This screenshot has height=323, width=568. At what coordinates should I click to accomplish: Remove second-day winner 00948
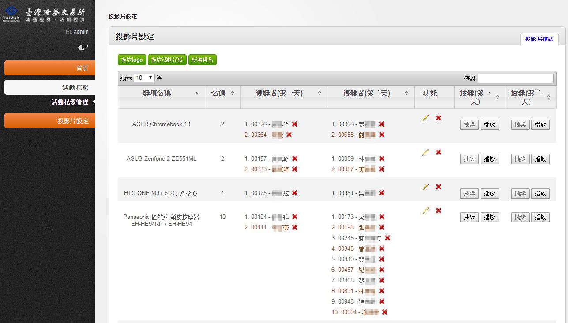click(x=382, y=301)
